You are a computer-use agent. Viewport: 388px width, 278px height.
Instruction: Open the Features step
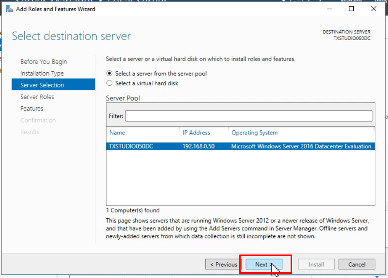[32, 108]
